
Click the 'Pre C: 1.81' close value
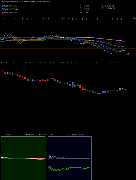coord(85,13)
